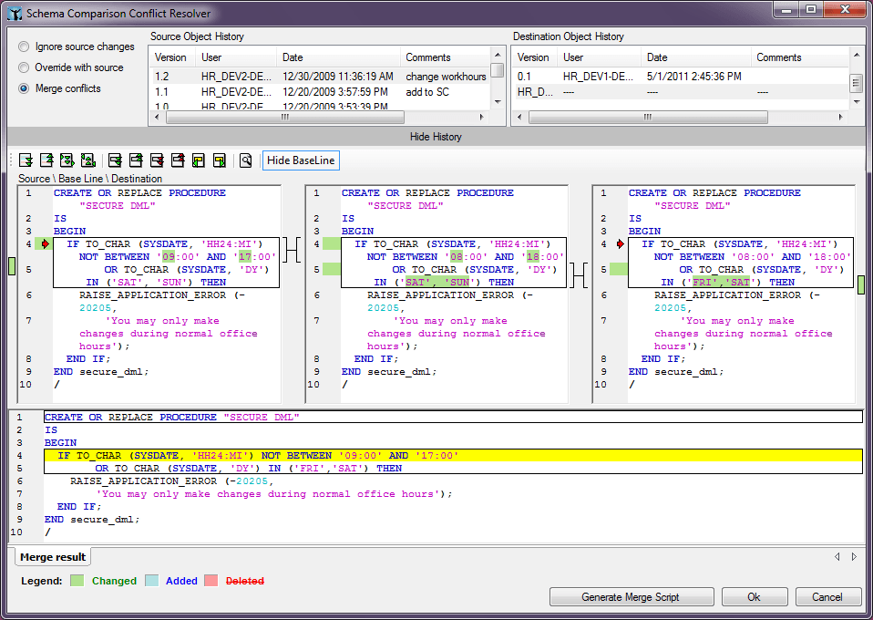Click the yellow box icon with right green arrow

click(220, 160)
